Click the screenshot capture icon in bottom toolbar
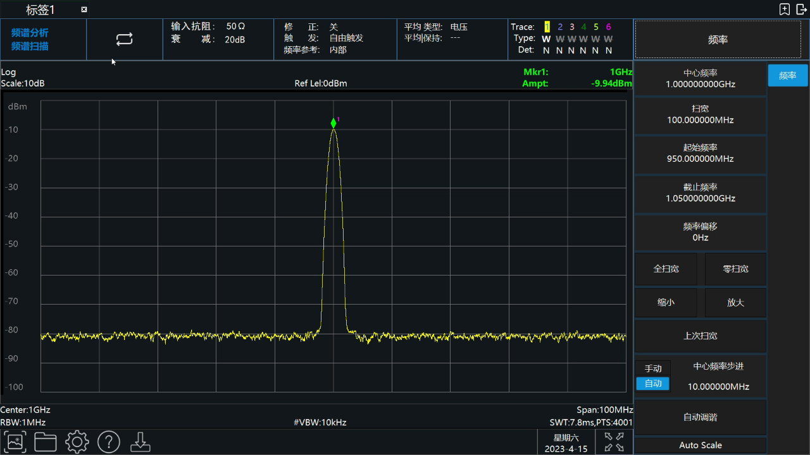This screenshot has height=455, width=810. coord(15,442)
